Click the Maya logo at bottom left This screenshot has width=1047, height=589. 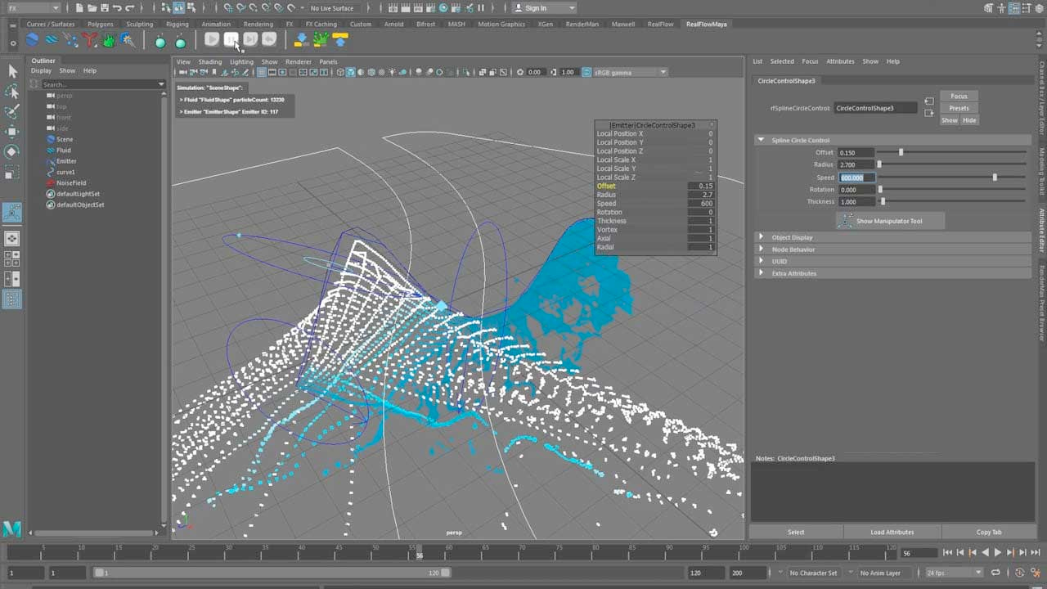[11, 529]
